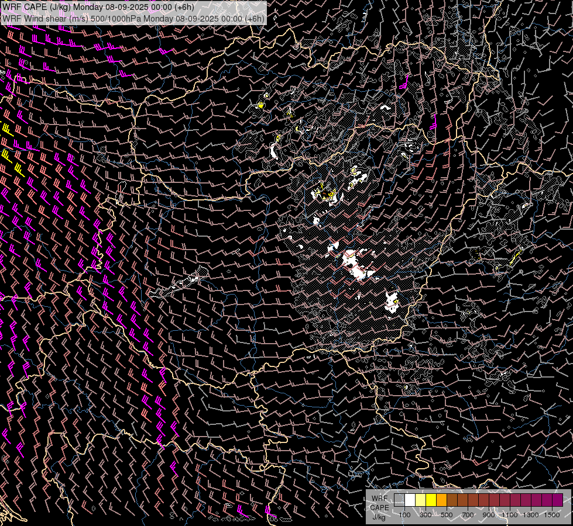Image resolution: width=573 pixels, height=526 pixels.
Task: Click the WRF text in the legend box
Action: 380,499
